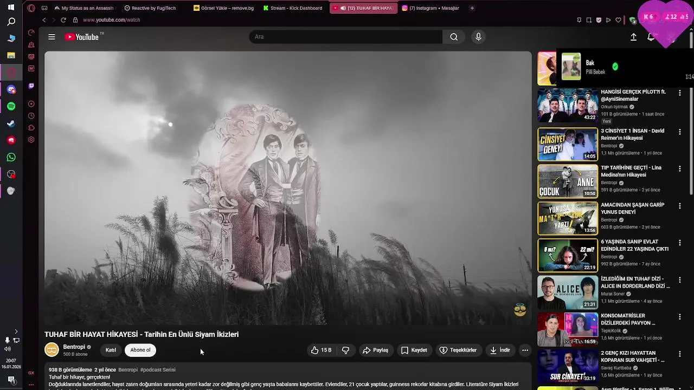Share the video with Paylaş

[375, 350]
